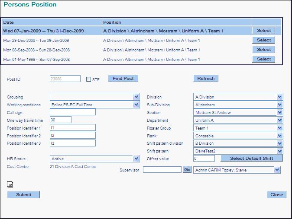The height and width of the screenshot is (219, 292).
Task: Click the small note icon above Submit
Action: [10, 184]
